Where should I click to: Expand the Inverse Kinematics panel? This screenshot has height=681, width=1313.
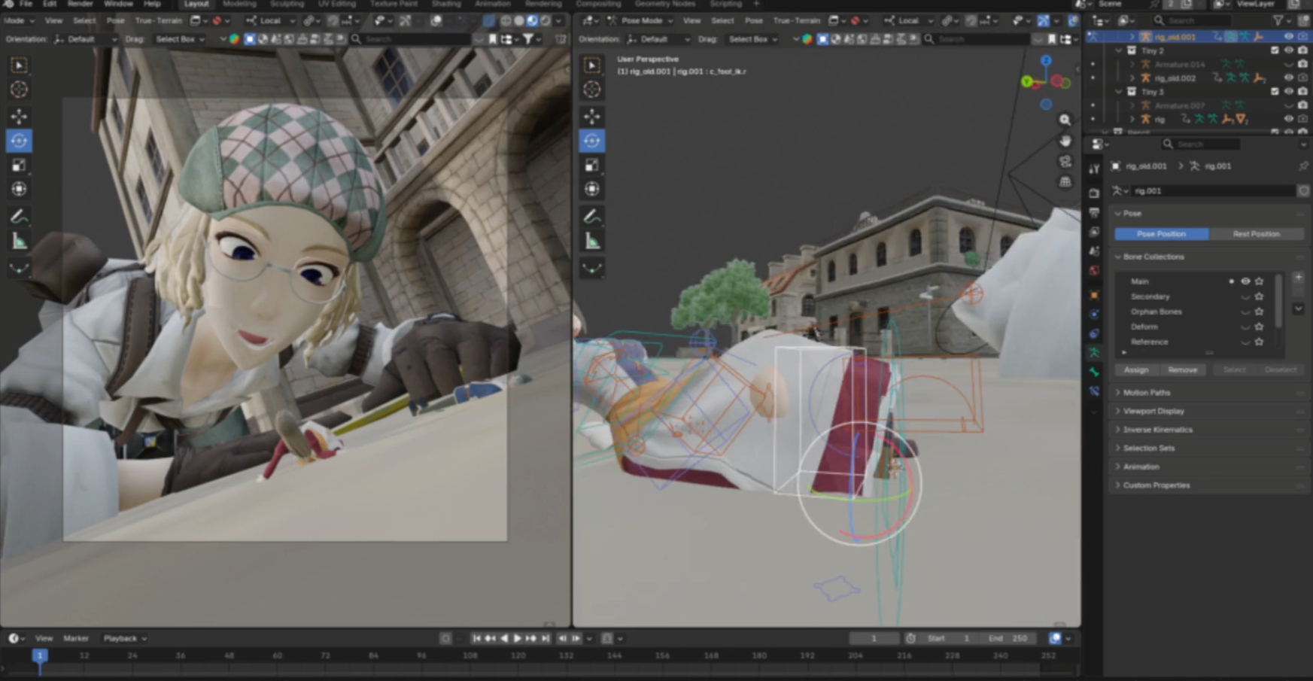1157,430
